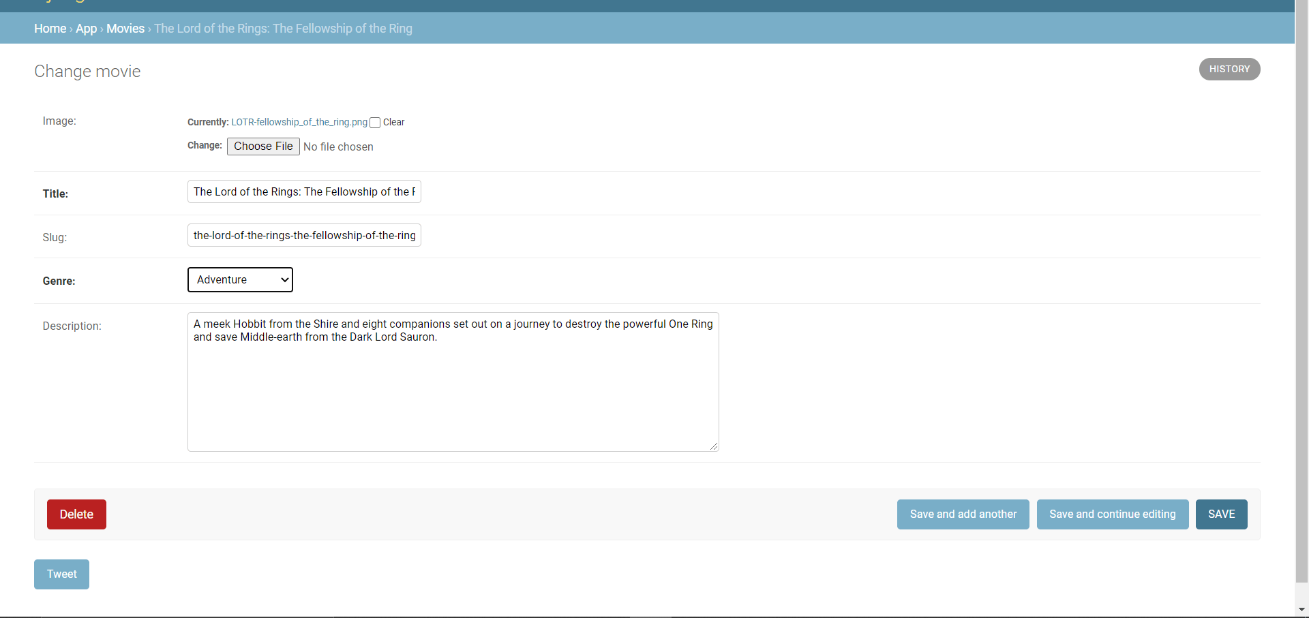Click the Choose File button
The image size is (1309, 618).
[263, 146]
